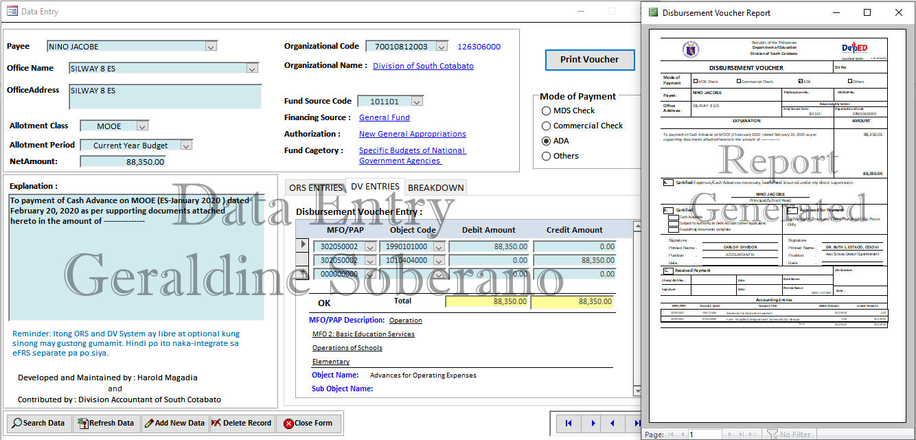Click the DV entries panel scroll-down arrow

click(x=637, y=390)
